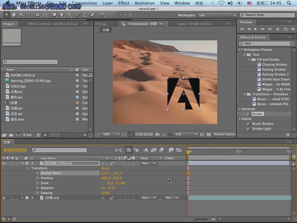297x223 pixels.
Task: Toggle Position stopwatch
Action: (x=37, y=178)
